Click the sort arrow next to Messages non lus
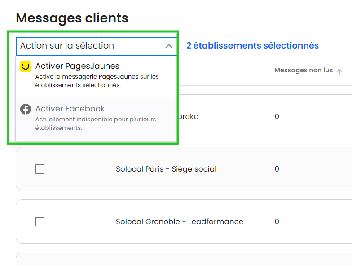The width and height of the screenshot is (352, 266). click(x=339, y=72)
